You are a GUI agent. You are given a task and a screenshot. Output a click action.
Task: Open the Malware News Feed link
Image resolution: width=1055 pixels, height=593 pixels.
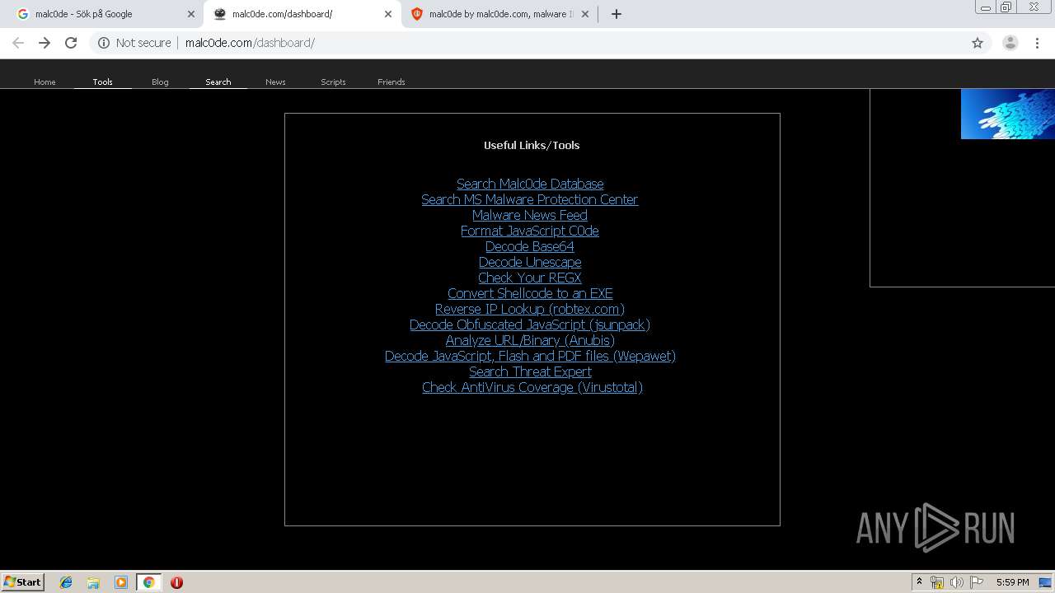[530, 215]
